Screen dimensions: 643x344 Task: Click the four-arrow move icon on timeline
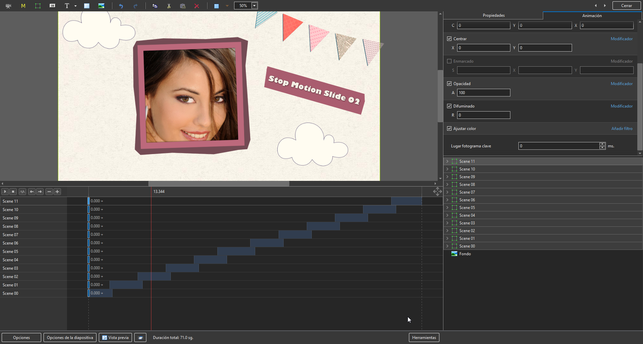click(437, 192)
